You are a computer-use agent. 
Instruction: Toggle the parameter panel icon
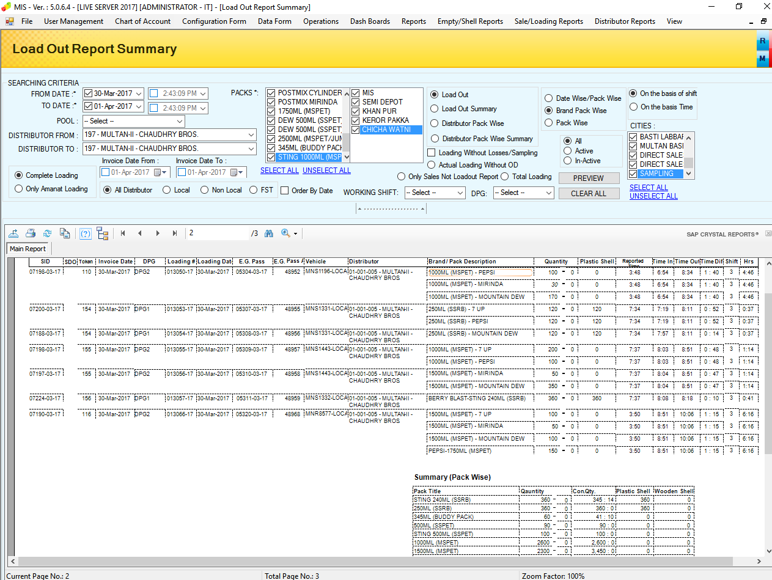point(85,233)
